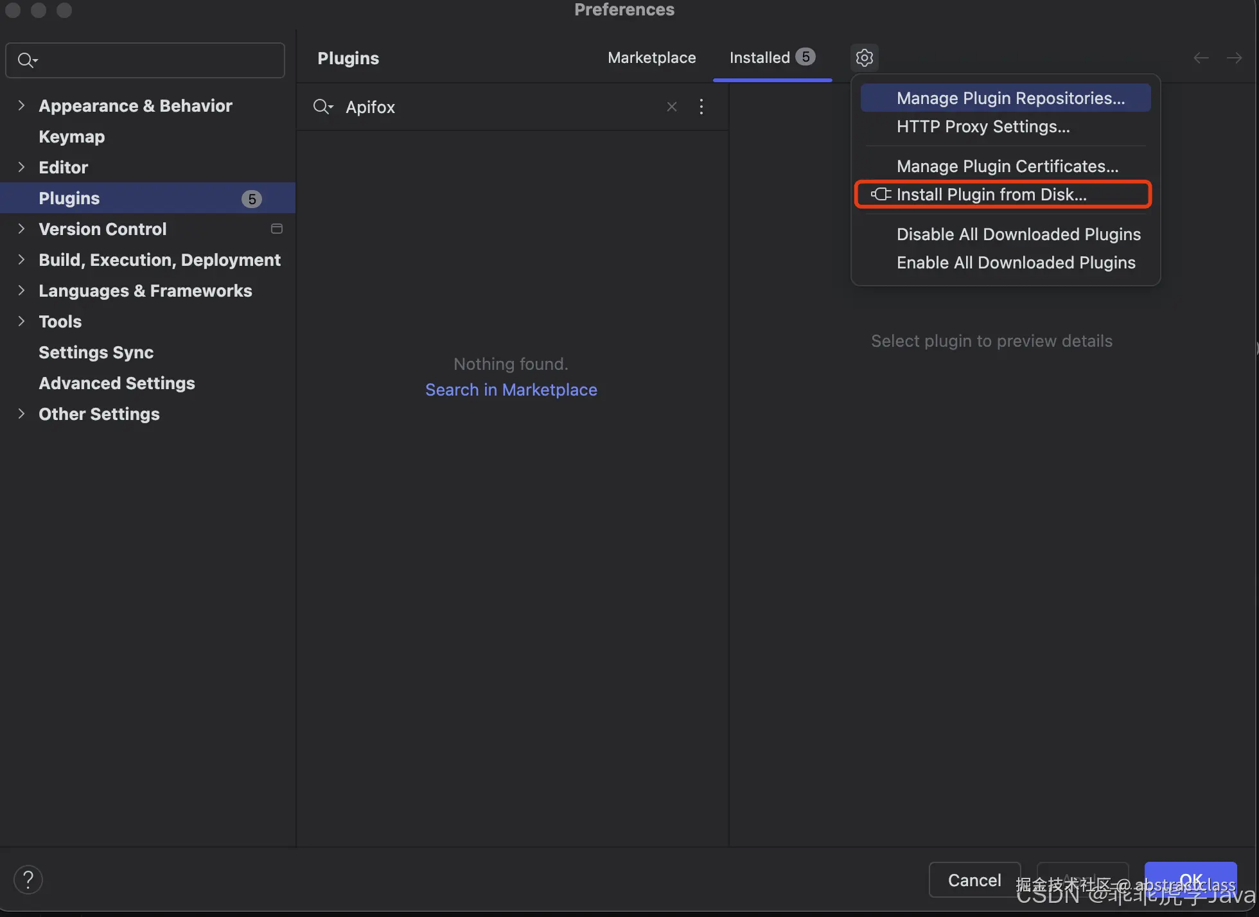
Task: Click the plugin search magnifier icon
Action: click(x=322, y=107)
